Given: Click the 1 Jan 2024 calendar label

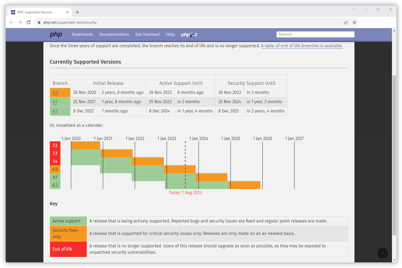Looking at the screenshot, I should pyautogui.click(x=199, y=138).
